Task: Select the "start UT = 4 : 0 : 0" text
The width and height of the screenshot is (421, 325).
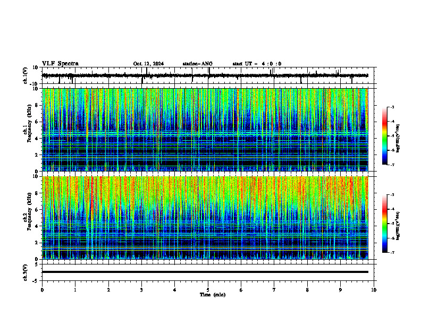Action: 257,64
